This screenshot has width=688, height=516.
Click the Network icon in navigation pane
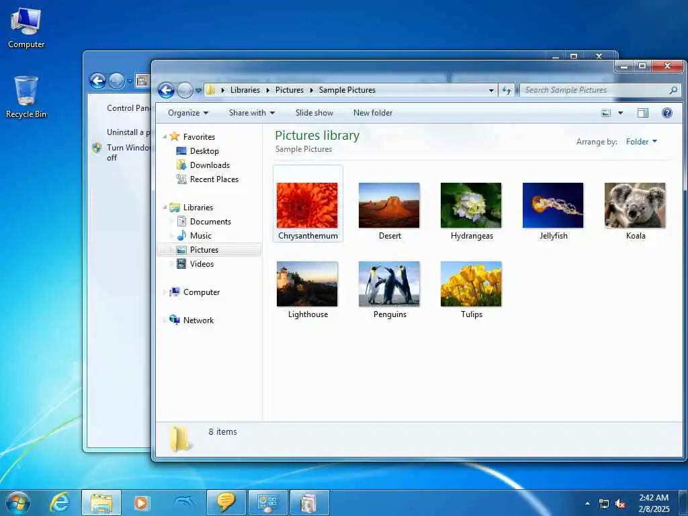(175, 320)
